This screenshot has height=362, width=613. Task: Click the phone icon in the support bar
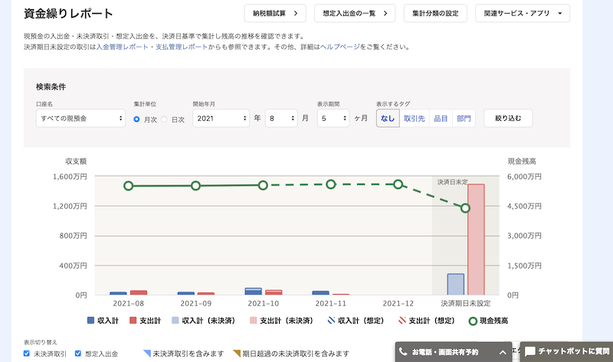click(403, 352)
